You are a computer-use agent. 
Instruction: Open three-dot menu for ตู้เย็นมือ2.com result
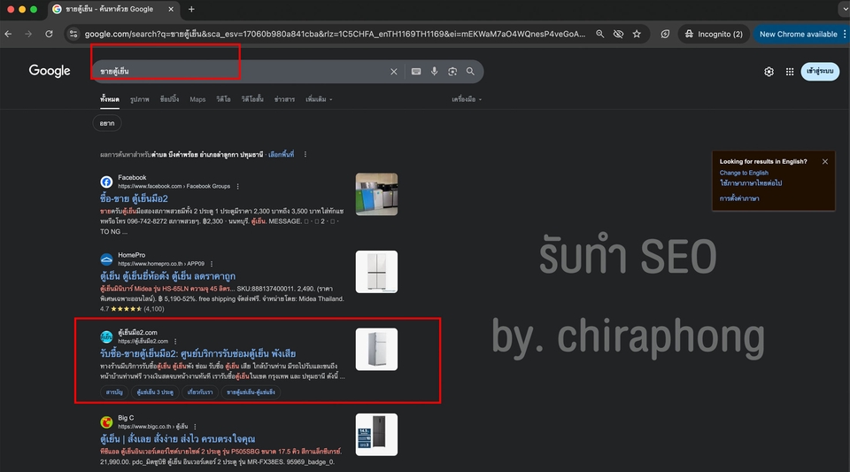pyautogui.click(x=175, y=342)
